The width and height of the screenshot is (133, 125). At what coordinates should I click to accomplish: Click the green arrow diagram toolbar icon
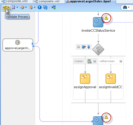coord(54,7)
